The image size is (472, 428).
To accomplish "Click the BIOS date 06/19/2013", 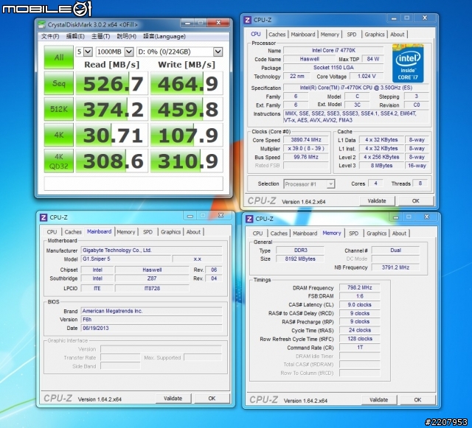I will coord(152,328).
